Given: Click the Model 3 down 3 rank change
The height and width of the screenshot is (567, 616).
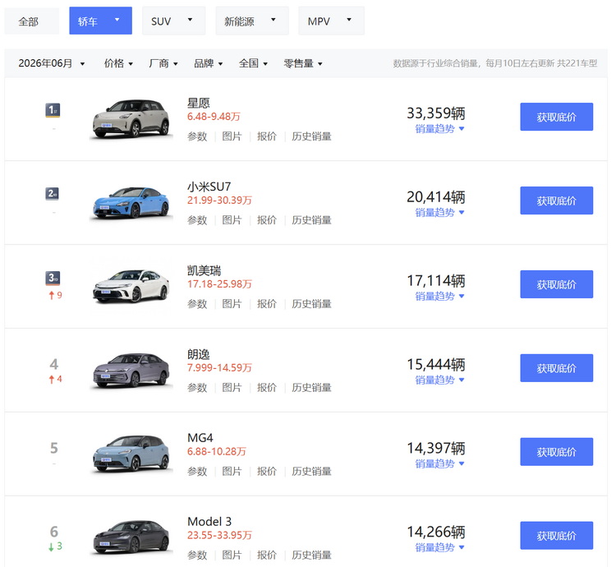Looking at the screenshot, I should [55, 546].
